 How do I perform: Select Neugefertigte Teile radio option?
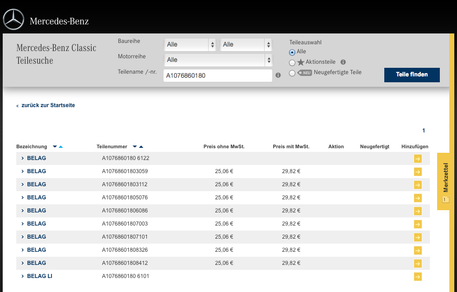(x=292, y=73)
